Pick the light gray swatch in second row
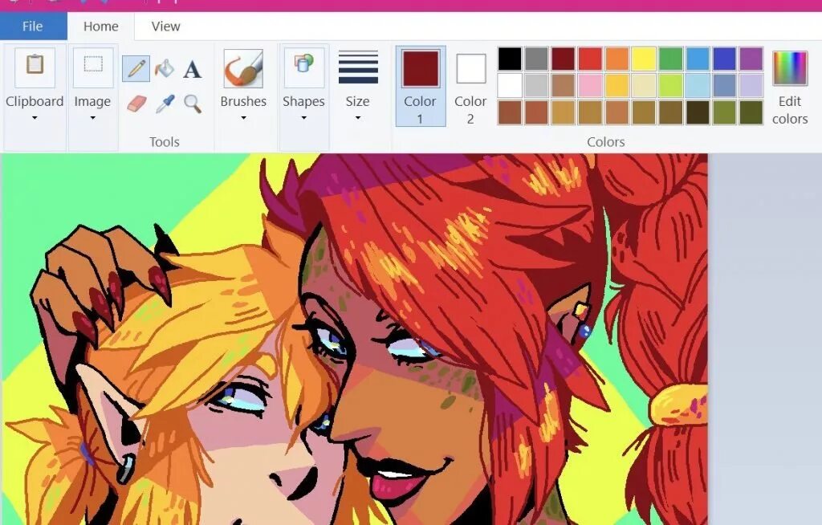Viewport: 822px width, 525px height. [x=536, y=85]
